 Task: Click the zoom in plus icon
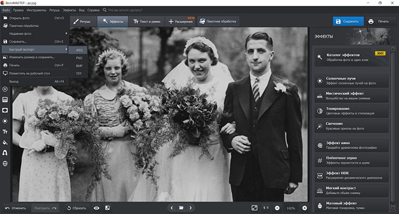click(x=304, y=208)
